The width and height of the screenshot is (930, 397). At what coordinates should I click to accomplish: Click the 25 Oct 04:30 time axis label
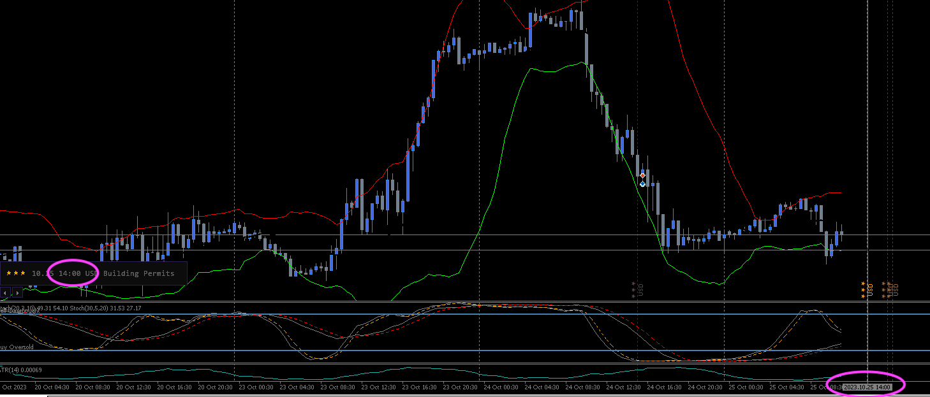787,387
